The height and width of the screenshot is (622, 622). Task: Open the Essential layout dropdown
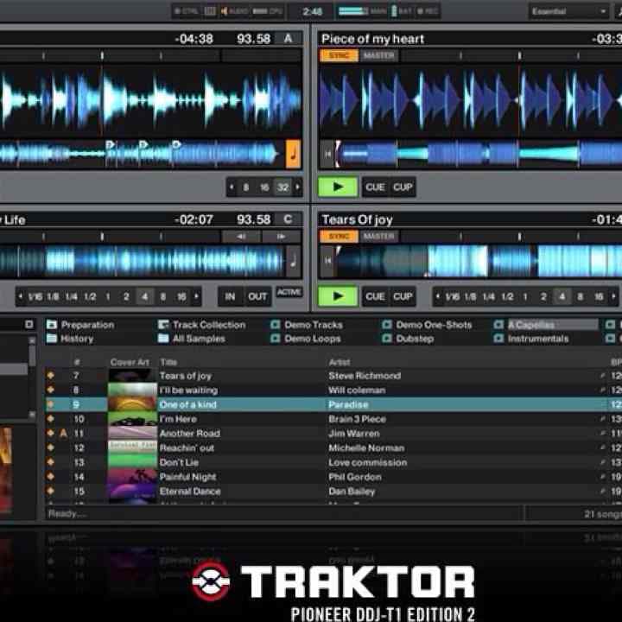point(568,11)
